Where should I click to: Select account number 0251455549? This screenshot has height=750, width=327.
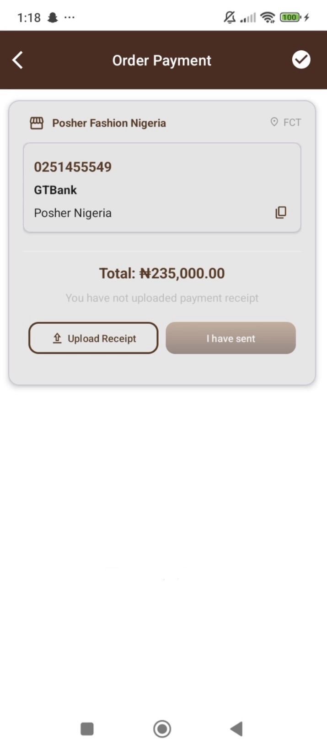click(x=73, y=167)
